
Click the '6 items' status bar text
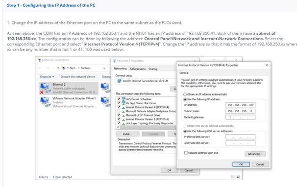click(44, 177)
